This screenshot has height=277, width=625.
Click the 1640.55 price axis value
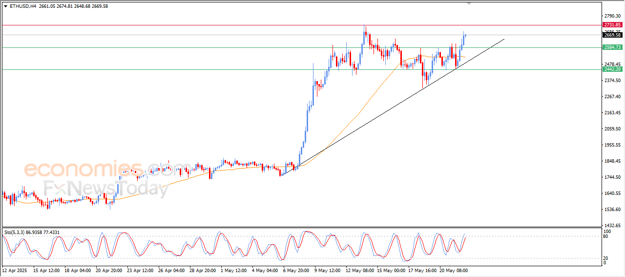point(612,193)
